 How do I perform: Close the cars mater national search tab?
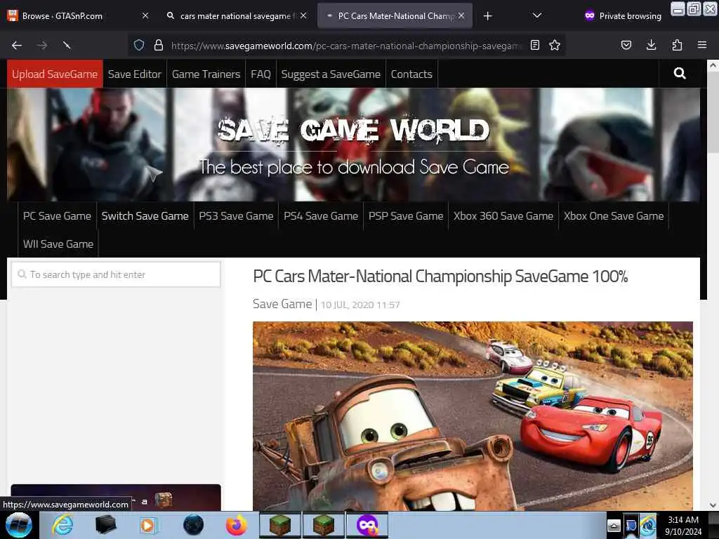[x=303, y=15]
